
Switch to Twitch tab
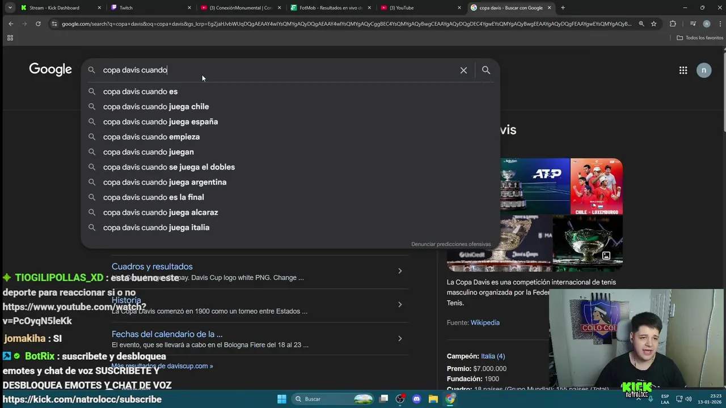pyautogui.click(x=150, y=8)
